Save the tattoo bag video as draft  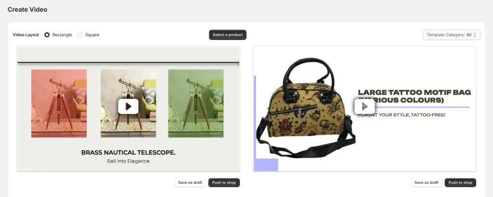(427, 183)
